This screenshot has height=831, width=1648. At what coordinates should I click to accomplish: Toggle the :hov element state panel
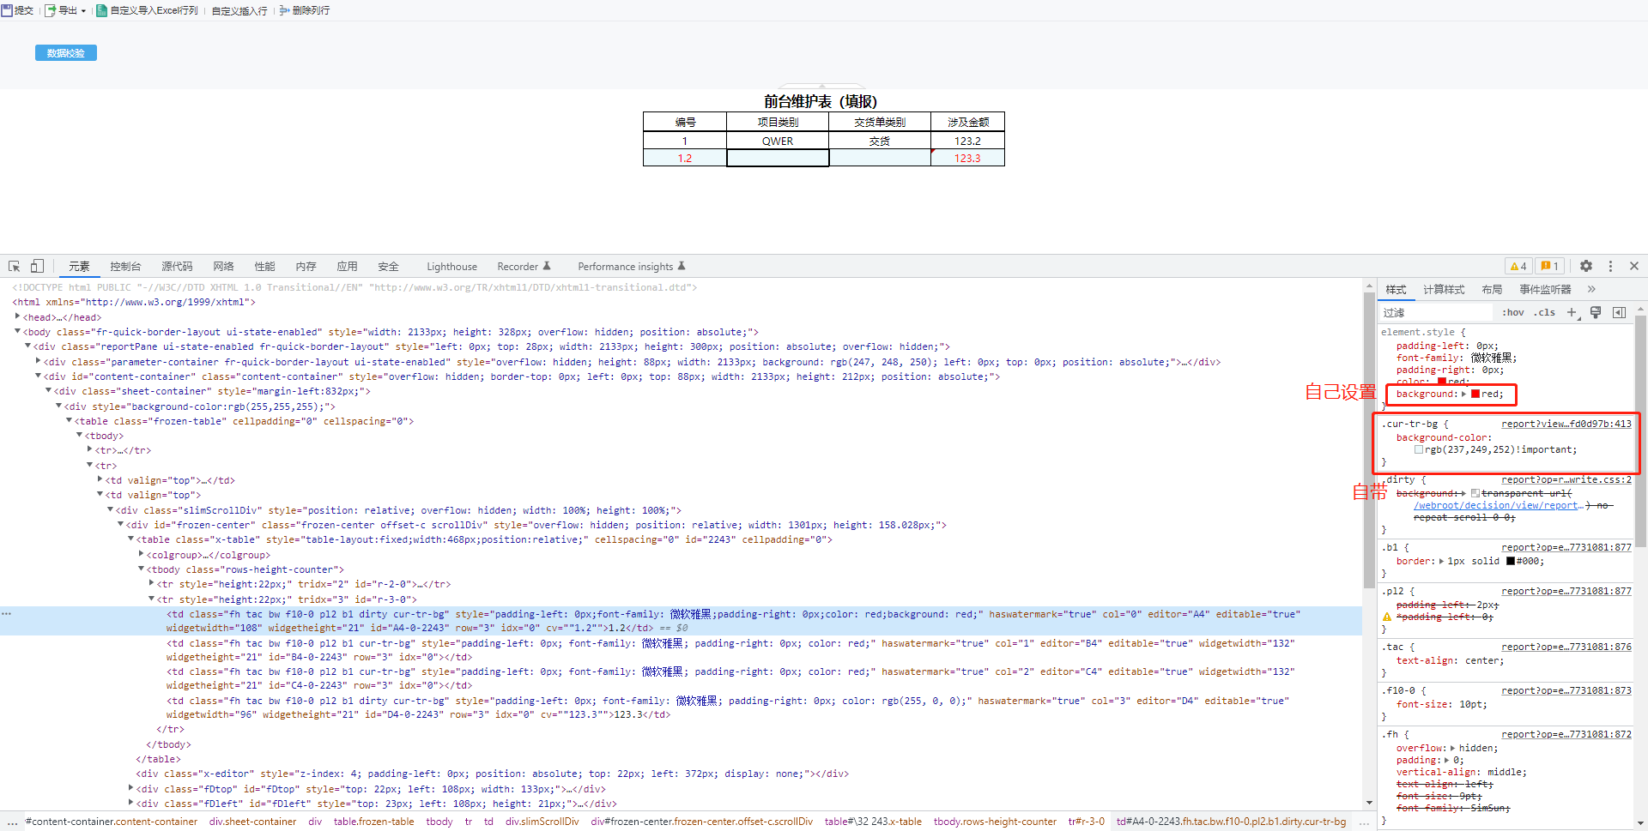[x=1512, y=313]
